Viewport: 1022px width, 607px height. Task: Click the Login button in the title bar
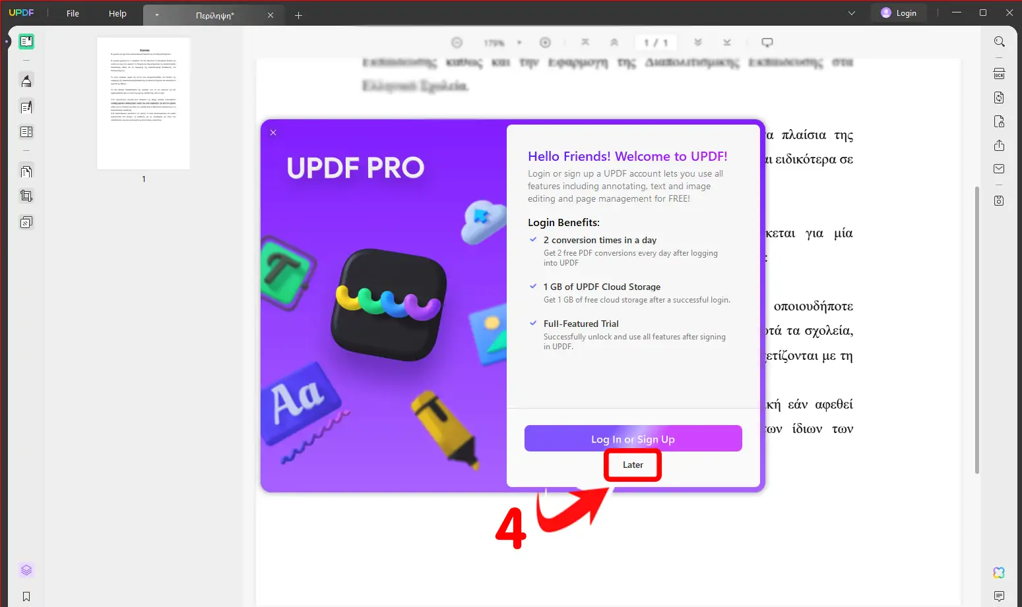tap(899, 13)
